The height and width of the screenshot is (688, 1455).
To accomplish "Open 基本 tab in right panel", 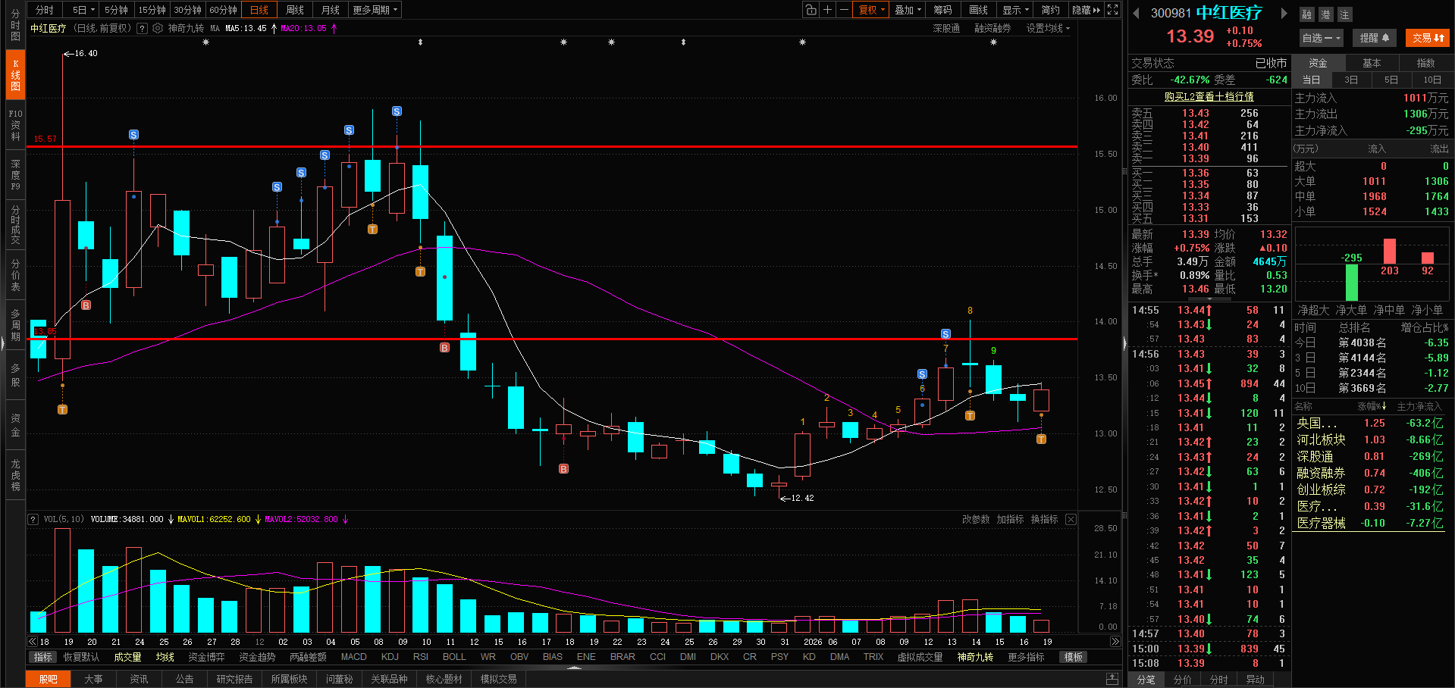I will pos(1372,63).
